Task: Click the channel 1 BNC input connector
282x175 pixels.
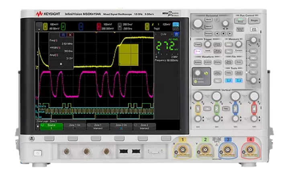Action: [x=183, y=150]
